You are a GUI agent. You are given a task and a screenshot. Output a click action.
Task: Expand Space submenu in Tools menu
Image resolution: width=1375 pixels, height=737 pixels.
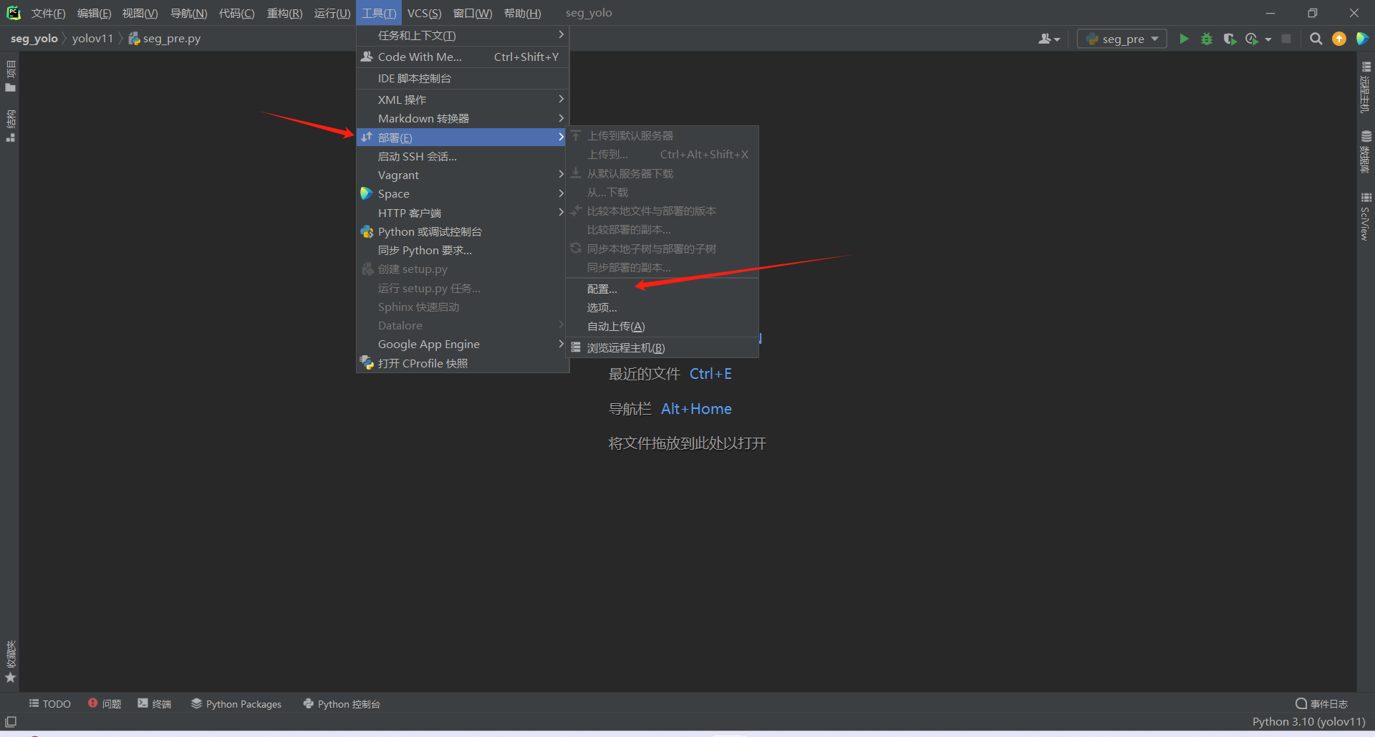pos(463,193)
